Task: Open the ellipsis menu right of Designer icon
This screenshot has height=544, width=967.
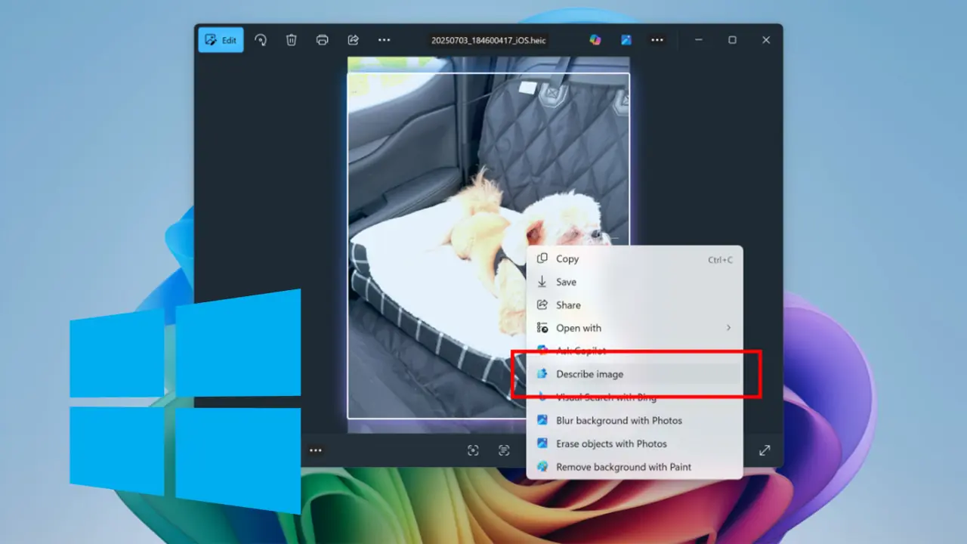Action: pyautogui.click(x=657, y=40)
